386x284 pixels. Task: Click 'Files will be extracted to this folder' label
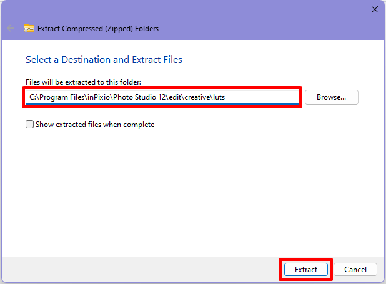click(x=83, y=82)
